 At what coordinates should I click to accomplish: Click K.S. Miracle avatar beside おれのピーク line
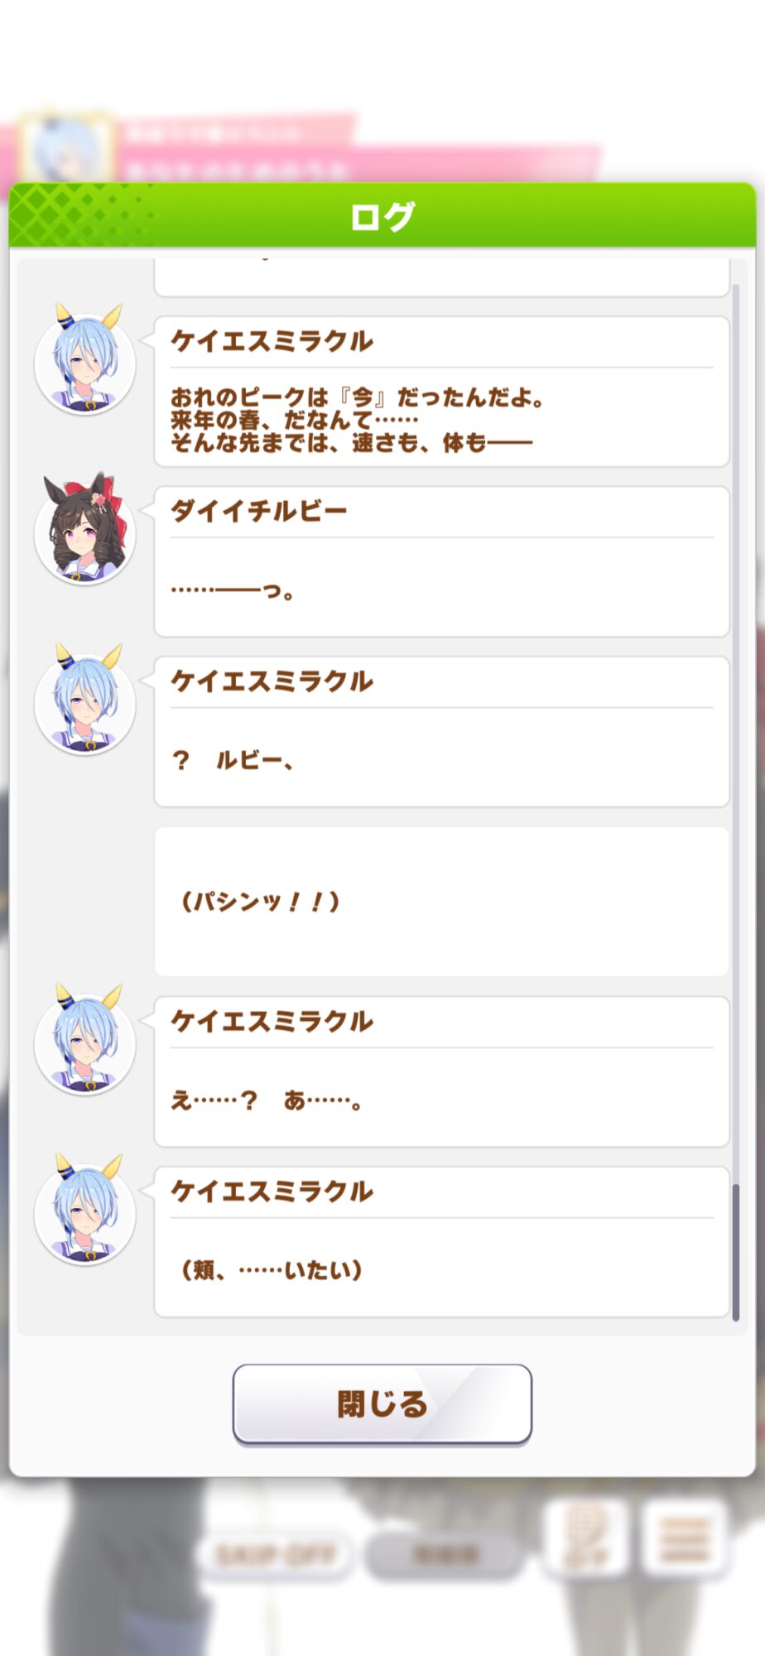(x=85, y=361)
